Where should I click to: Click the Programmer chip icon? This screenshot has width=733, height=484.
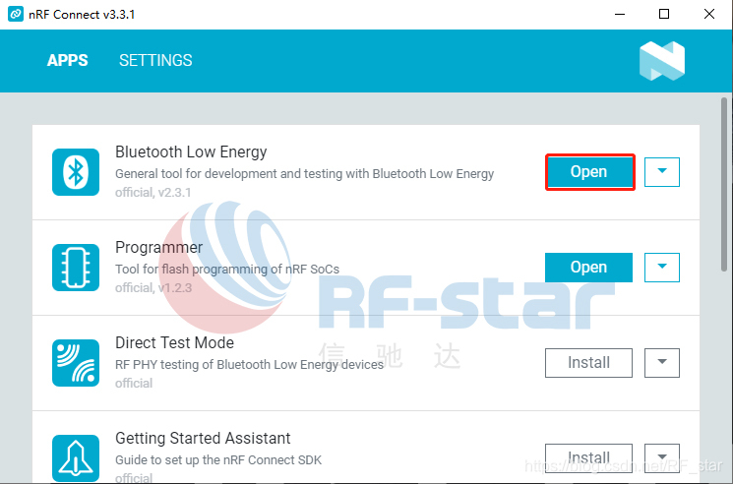(76, 268)
